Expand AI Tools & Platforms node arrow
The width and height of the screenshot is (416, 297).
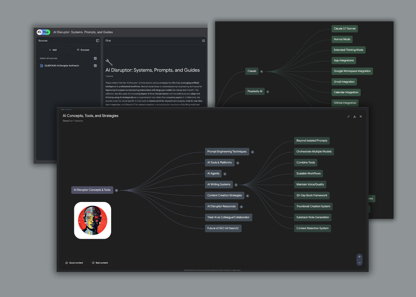coord(238,163)
